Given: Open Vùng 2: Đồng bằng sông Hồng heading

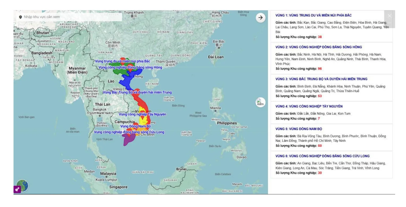Looking at the screenshot, I should pos(319,47).
